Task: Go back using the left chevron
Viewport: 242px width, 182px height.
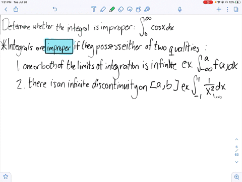Action: (6, 9)
